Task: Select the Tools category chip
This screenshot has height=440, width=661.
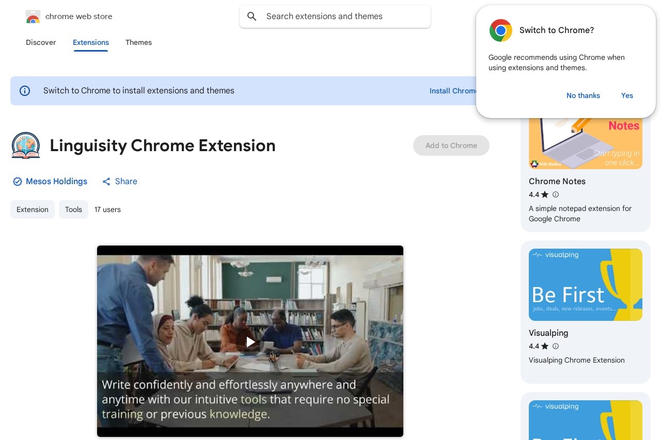Action: click(x=73, y=209)
